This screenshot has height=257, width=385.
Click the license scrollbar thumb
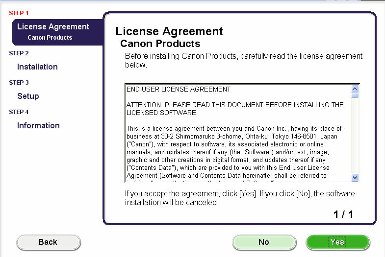pos(355,95)
